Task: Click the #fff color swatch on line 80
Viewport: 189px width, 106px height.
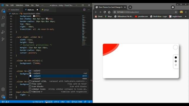Action: point(34,16)
